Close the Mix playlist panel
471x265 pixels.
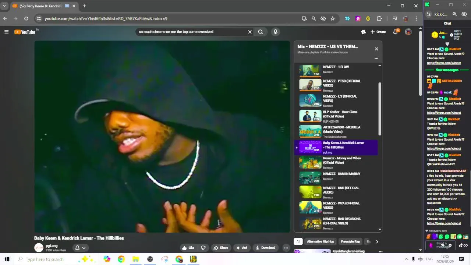click(x=376, y=49)
